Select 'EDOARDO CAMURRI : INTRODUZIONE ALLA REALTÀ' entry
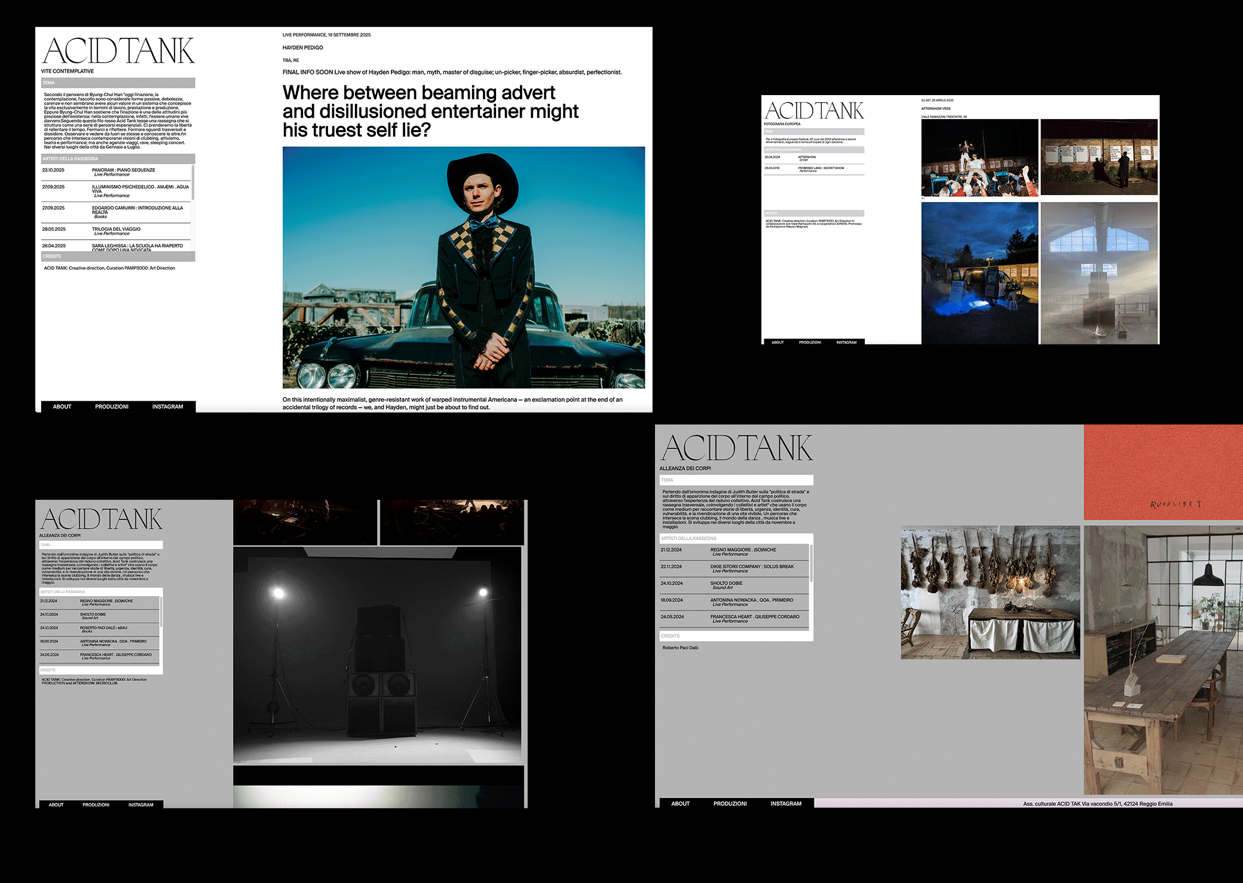Screen dimensions: 1243x883 point(137,209)
